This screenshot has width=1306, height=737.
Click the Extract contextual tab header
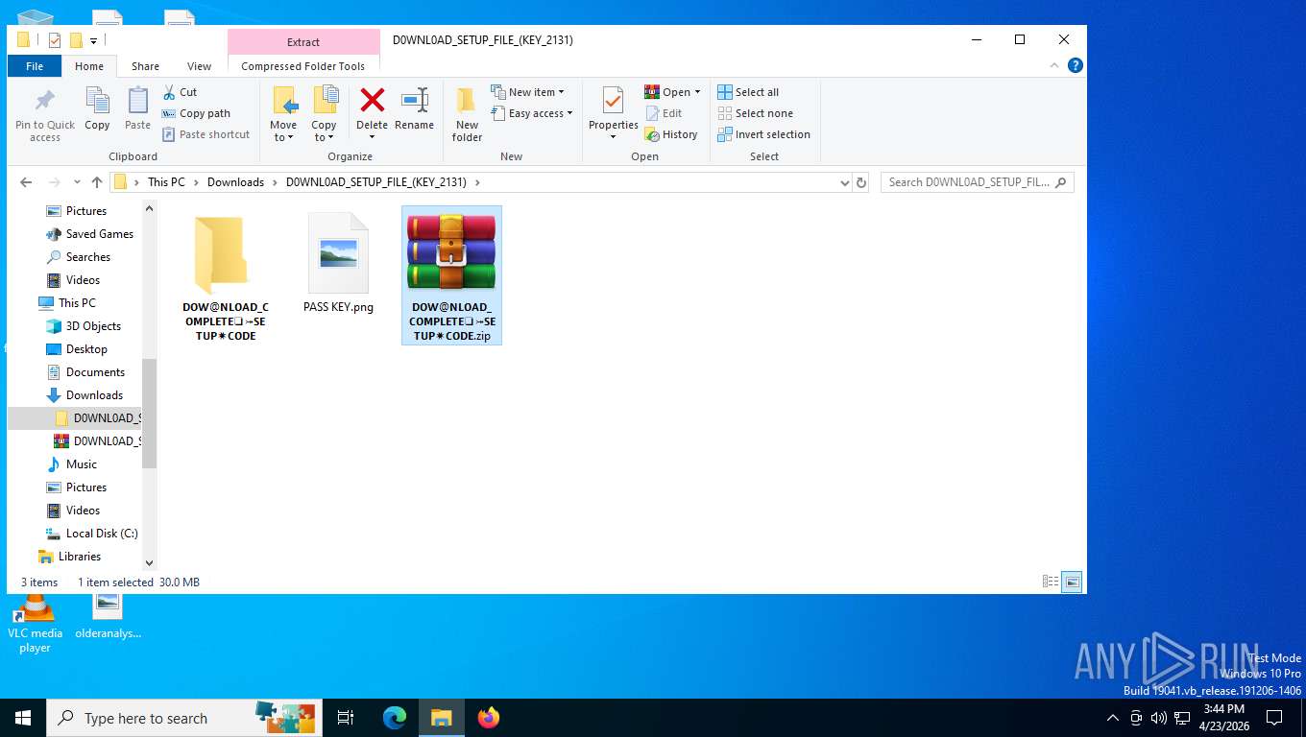[303, 42]
